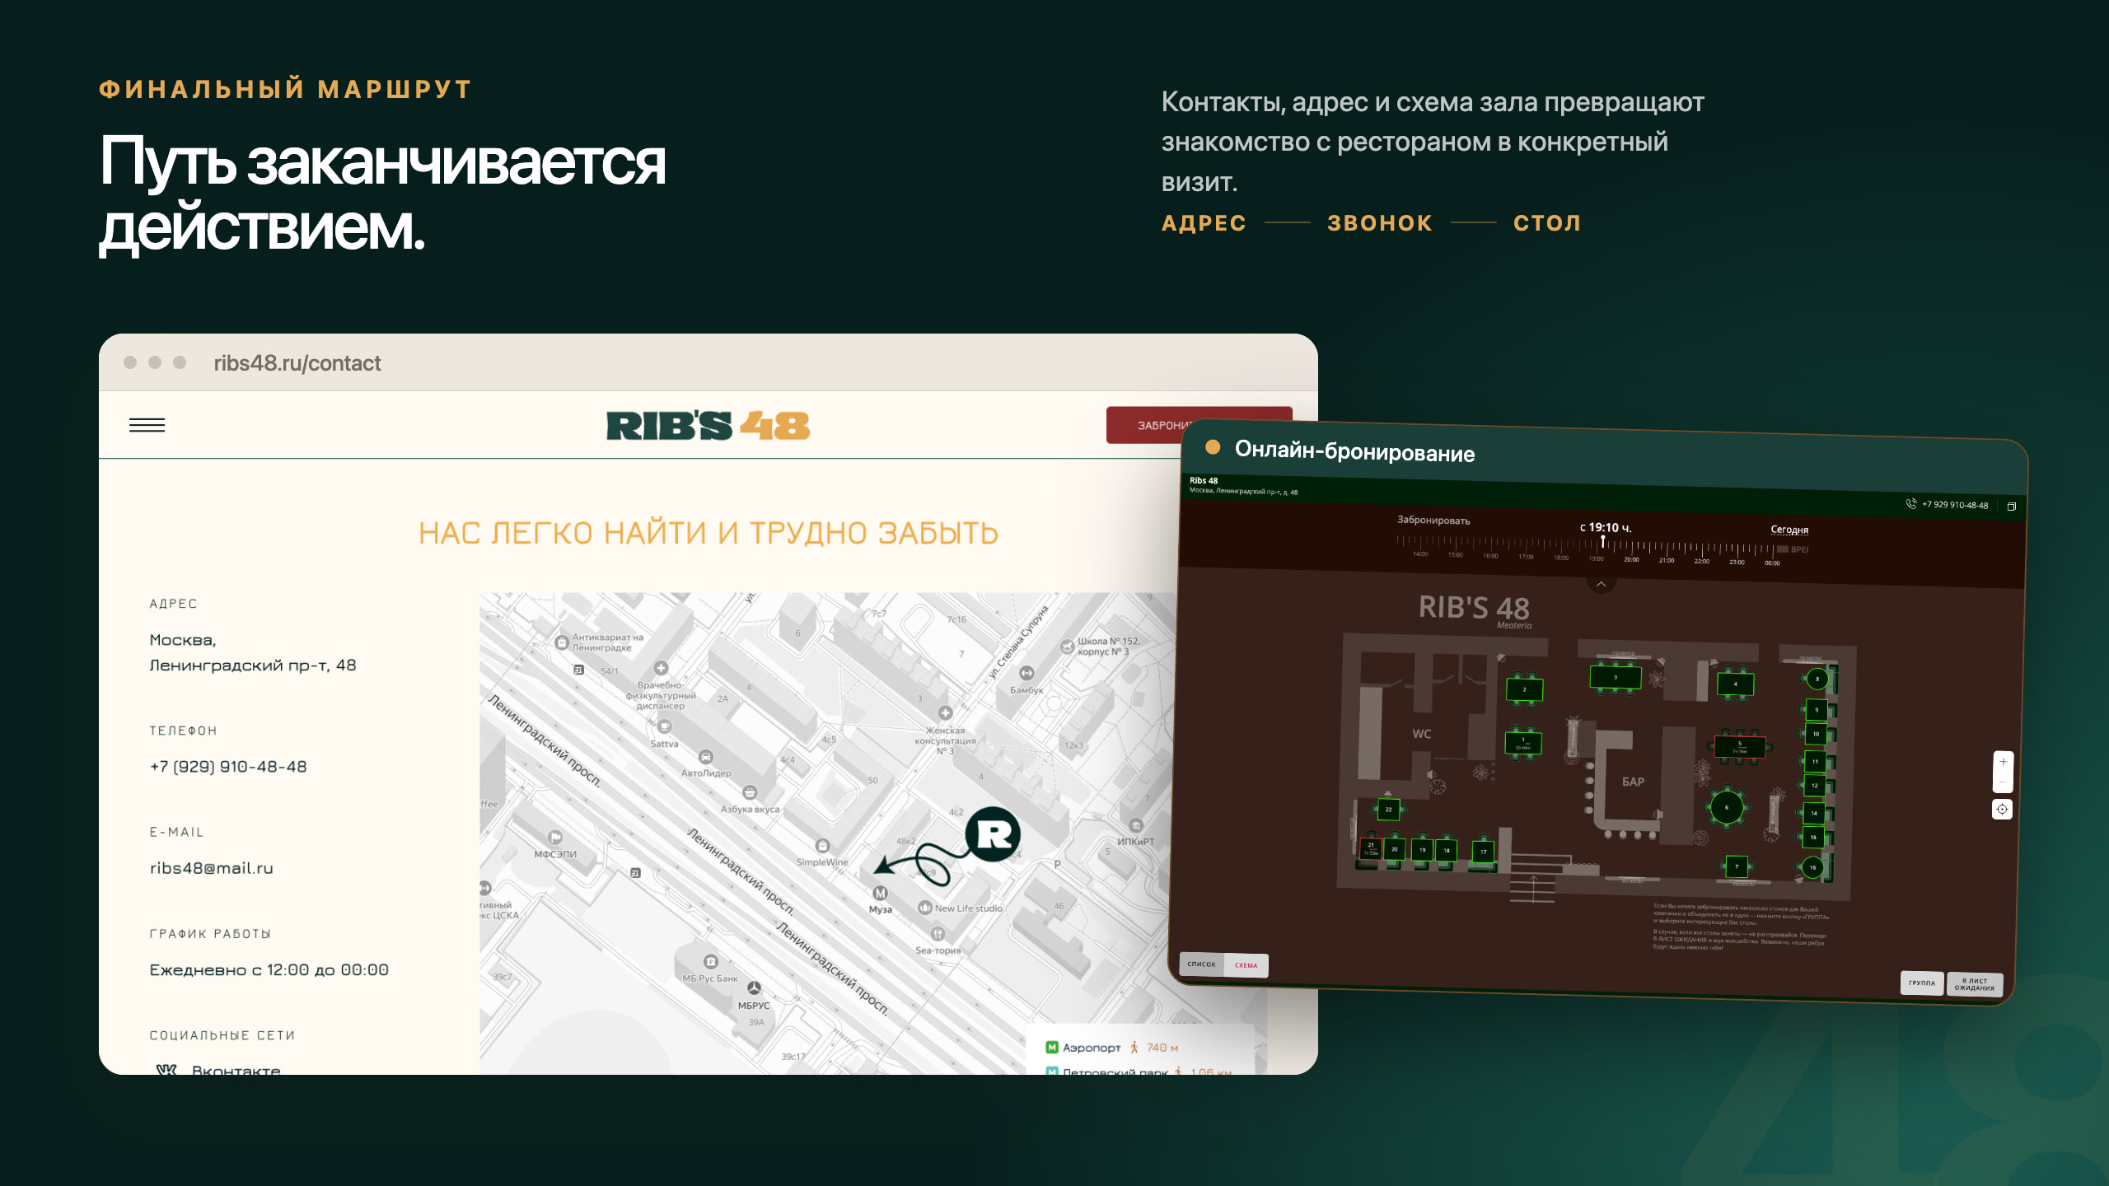Click the round R restaurant marker on the map
Viewport: 2109px width, 1186px height.
[993, 834]
